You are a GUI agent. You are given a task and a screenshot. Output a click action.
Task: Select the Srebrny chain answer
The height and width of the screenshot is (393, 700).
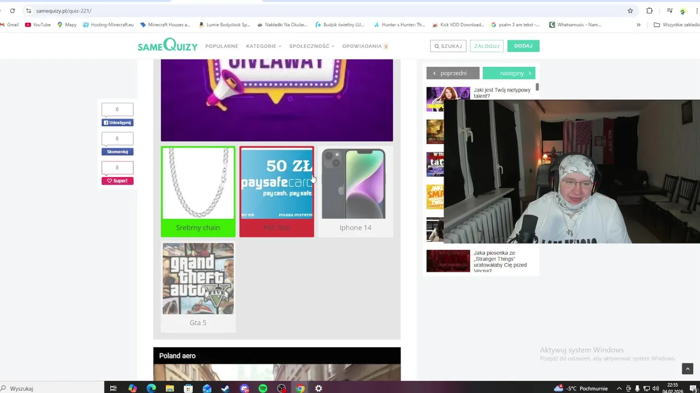(198, 192)
